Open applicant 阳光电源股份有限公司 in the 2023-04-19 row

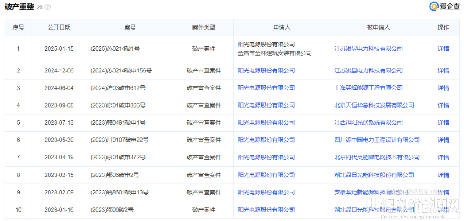click(266, 157)
